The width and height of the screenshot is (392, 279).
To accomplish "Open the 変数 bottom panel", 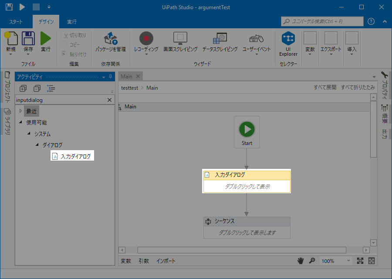I will pos(126,261).
